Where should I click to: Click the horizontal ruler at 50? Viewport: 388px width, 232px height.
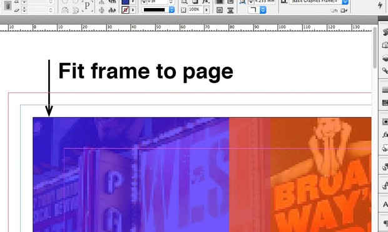[158, 27]
